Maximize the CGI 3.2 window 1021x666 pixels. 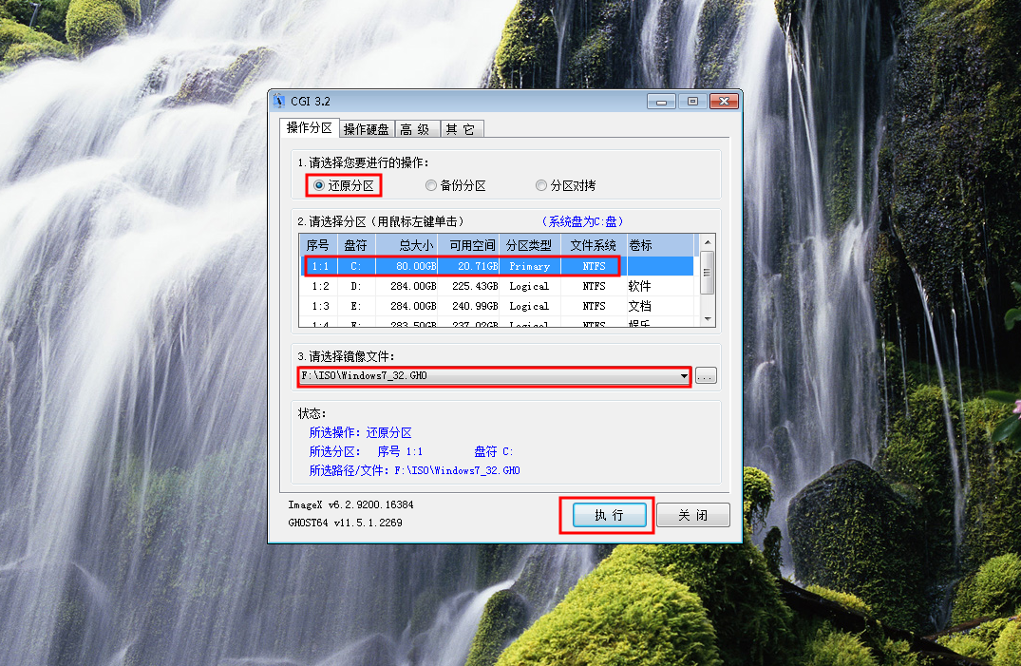coord(692,102)
